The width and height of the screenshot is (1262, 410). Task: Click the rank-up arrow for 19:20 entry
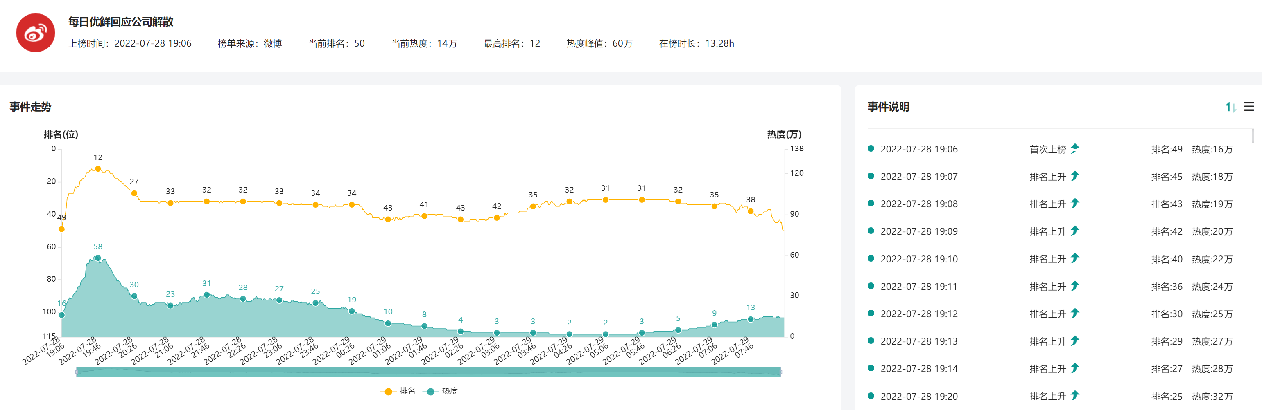click(x=1075, y=395)
